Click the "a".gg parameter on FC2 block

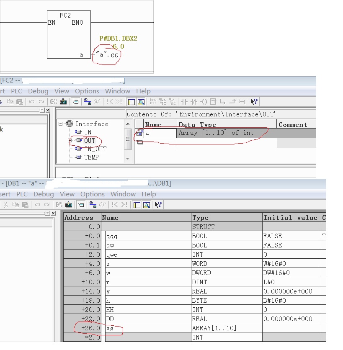coord(107,55)
